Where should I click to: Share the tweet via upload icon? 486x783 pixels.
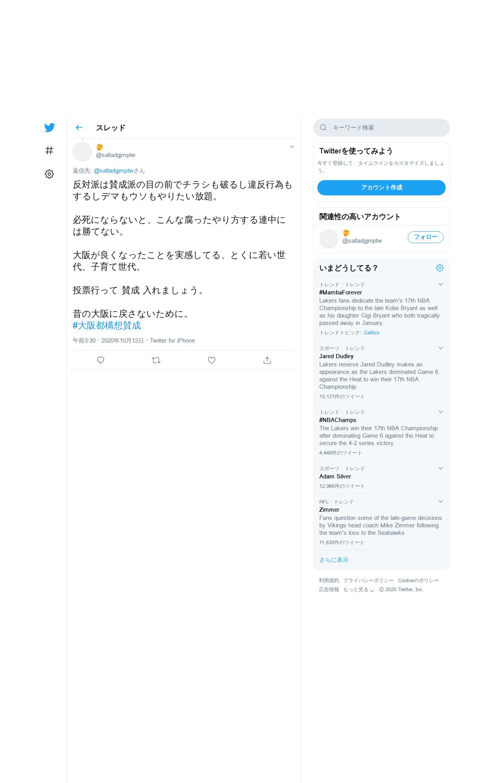(x=267, y=360)
